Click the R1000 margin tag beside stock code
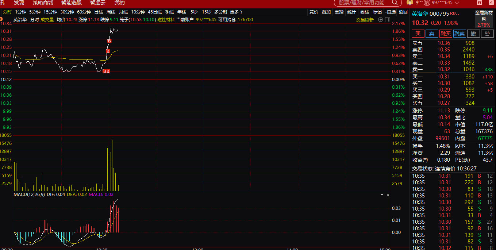The image size is (496, 250). pos(455,14)
